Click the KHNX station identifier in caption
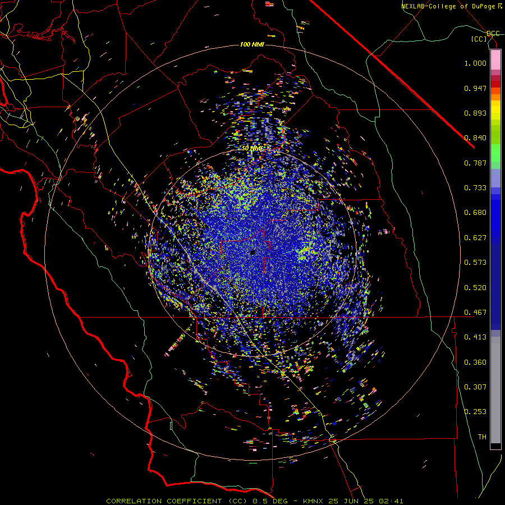Screen dimensions: 505x505 (314, 501)
